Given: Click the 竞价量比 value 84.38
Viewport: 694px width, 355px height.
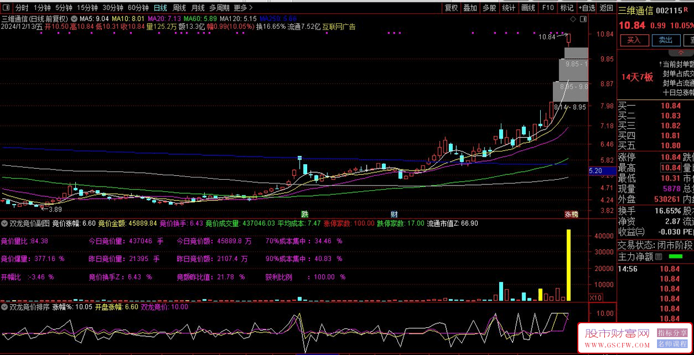Looking at the screenshot, I should (39, 241).
